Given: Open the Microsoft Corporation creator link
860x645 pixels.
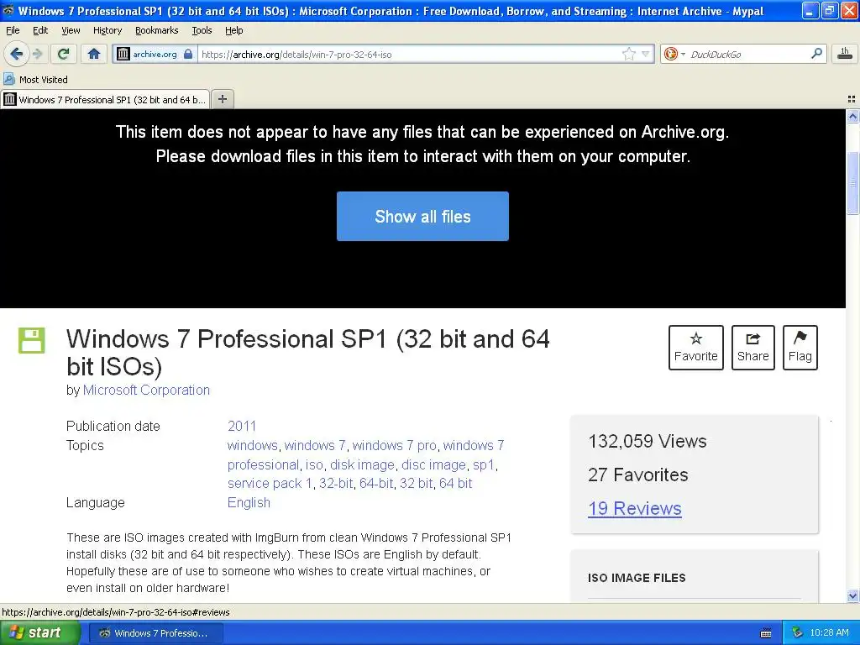Looking at the screenshot, I should pos(146,390).
